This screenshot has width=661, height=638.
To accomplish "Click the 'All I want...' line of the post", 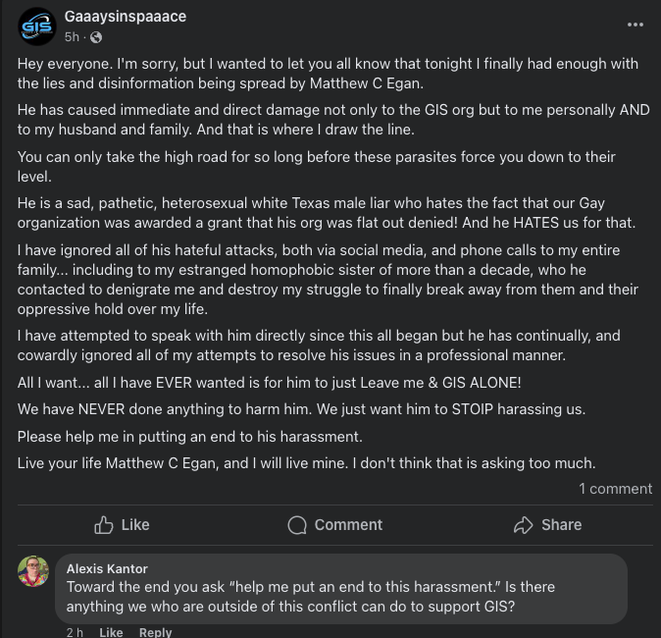I will (275, 381).
